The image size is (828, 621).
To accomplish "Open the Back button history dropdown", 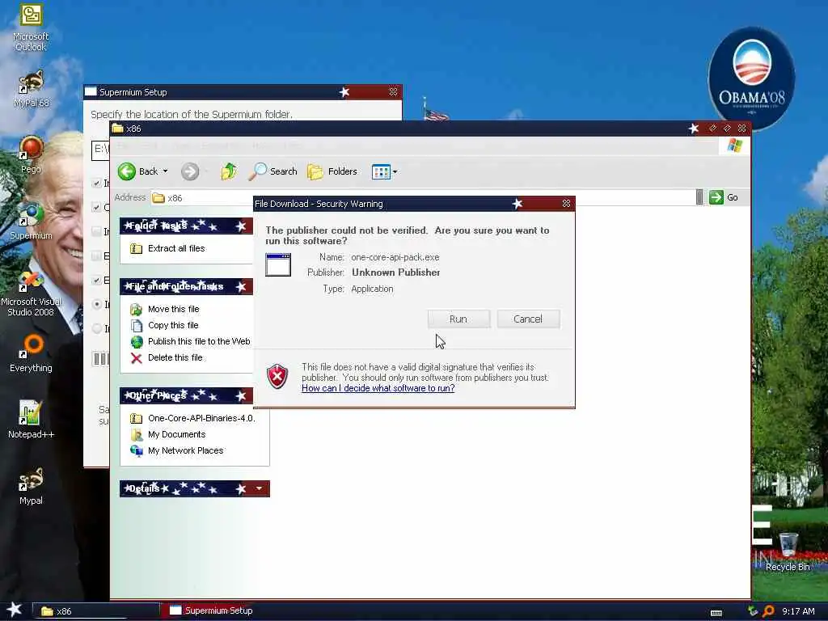I will [x=165, y=171].
